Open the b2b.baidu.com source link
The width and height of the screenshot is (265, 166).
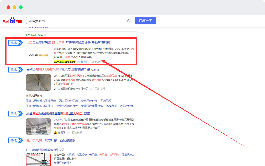34,35
